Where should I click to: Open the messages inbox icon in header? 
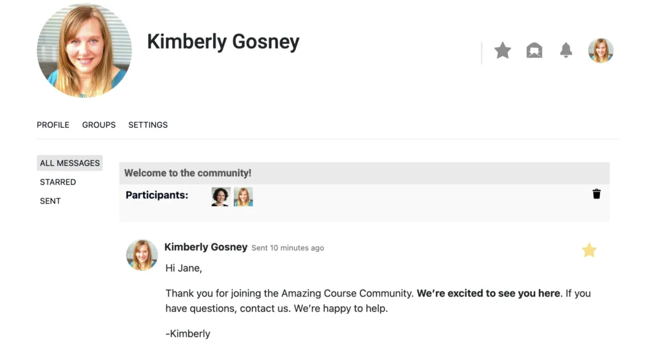[x=534, y=50]
